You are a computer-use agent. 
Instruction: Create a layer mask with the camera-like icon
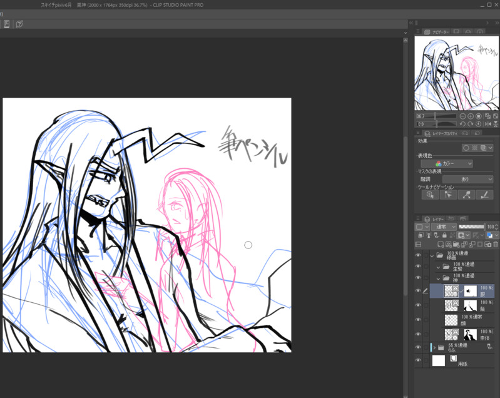(488, 245)
